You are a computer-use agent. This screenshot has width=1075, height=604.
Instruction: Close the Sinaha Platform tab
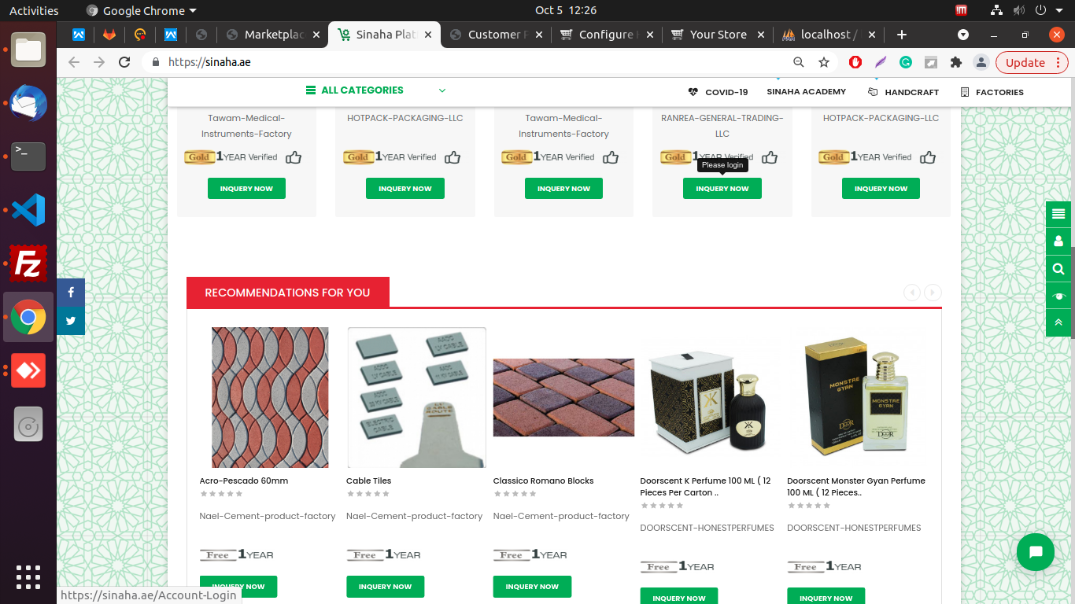point(428,35)
